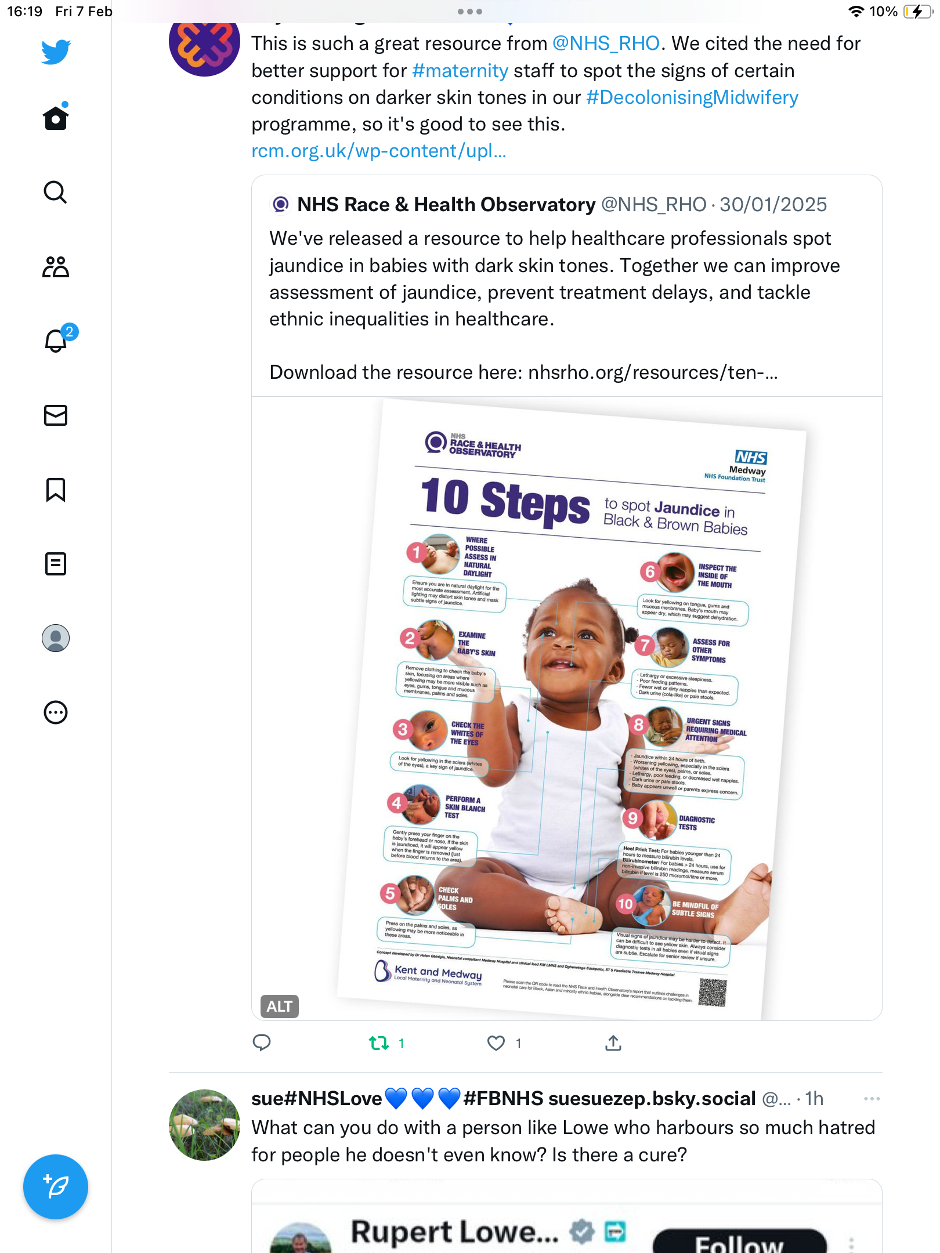Open the Communities people icon
The image size is (940, 1253).
coord(56,267)
